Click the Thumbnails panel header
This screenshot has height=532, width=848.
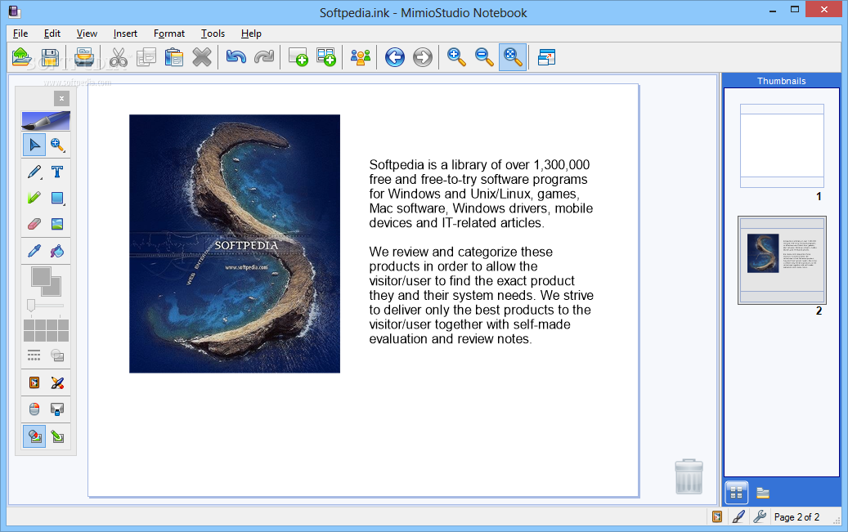point(782,81)
